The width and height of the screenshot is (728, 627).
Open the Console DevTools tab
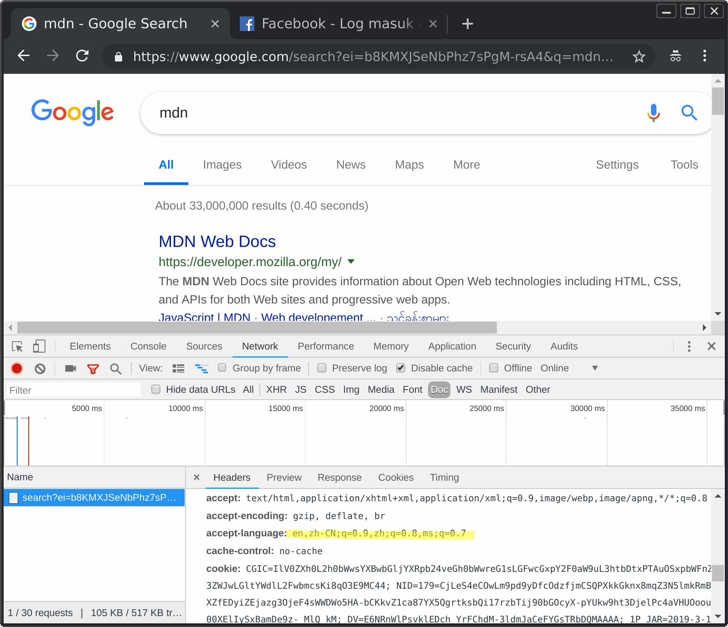[x=148, y=346]
